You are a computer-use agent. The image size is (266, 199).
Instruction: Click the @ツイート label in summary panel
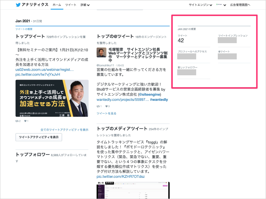(224, 51)
